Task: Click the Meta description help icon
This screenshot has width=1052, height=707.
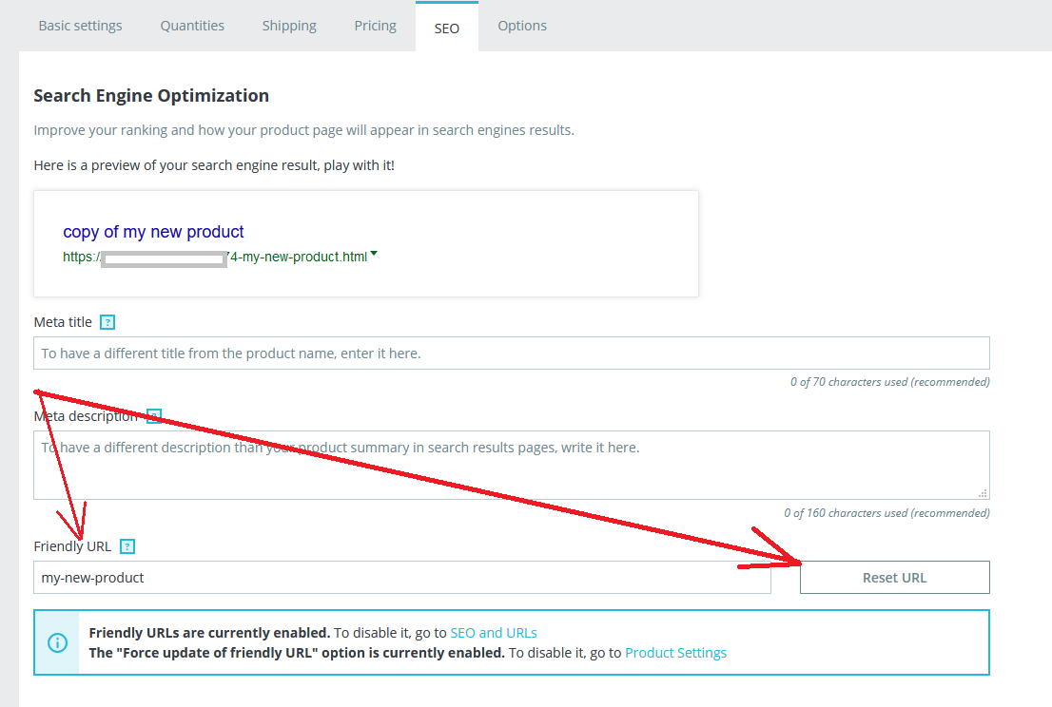Action: pos(154,416)
